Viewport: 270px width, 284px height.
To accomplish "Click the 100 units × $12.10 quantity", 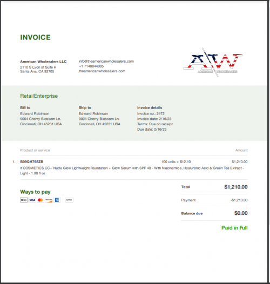I will (x=176, y=162).
